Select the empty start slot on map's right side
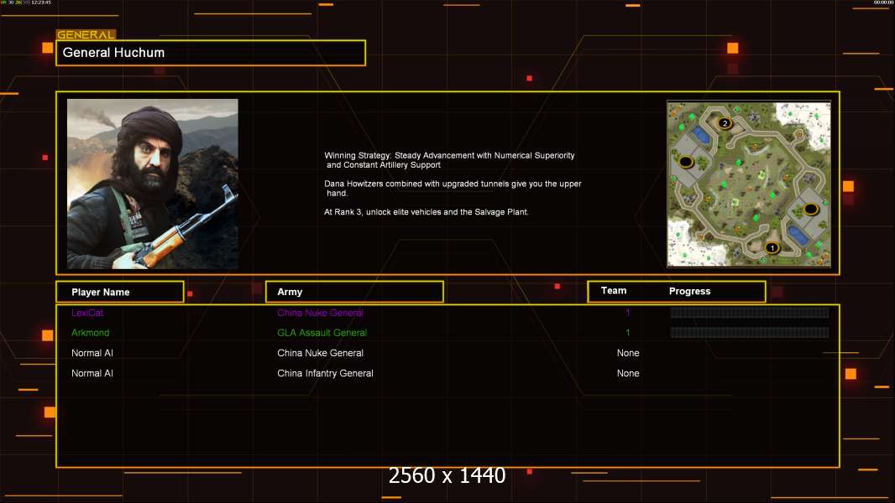This screenshot has height=503, width=895. 810,209
